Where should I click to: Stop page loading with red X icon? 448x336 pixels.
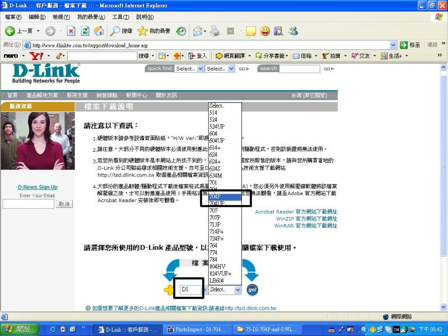pos(71,31)
